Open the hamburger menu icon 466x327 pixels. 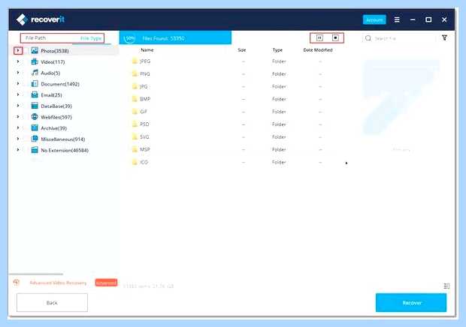click(397, 19)
